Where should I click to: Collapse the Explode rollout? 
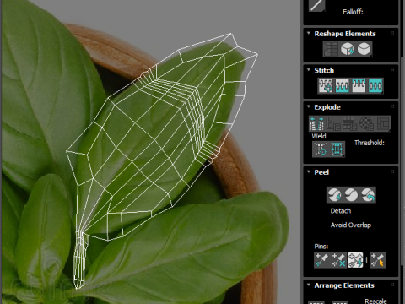click(309, 107)
